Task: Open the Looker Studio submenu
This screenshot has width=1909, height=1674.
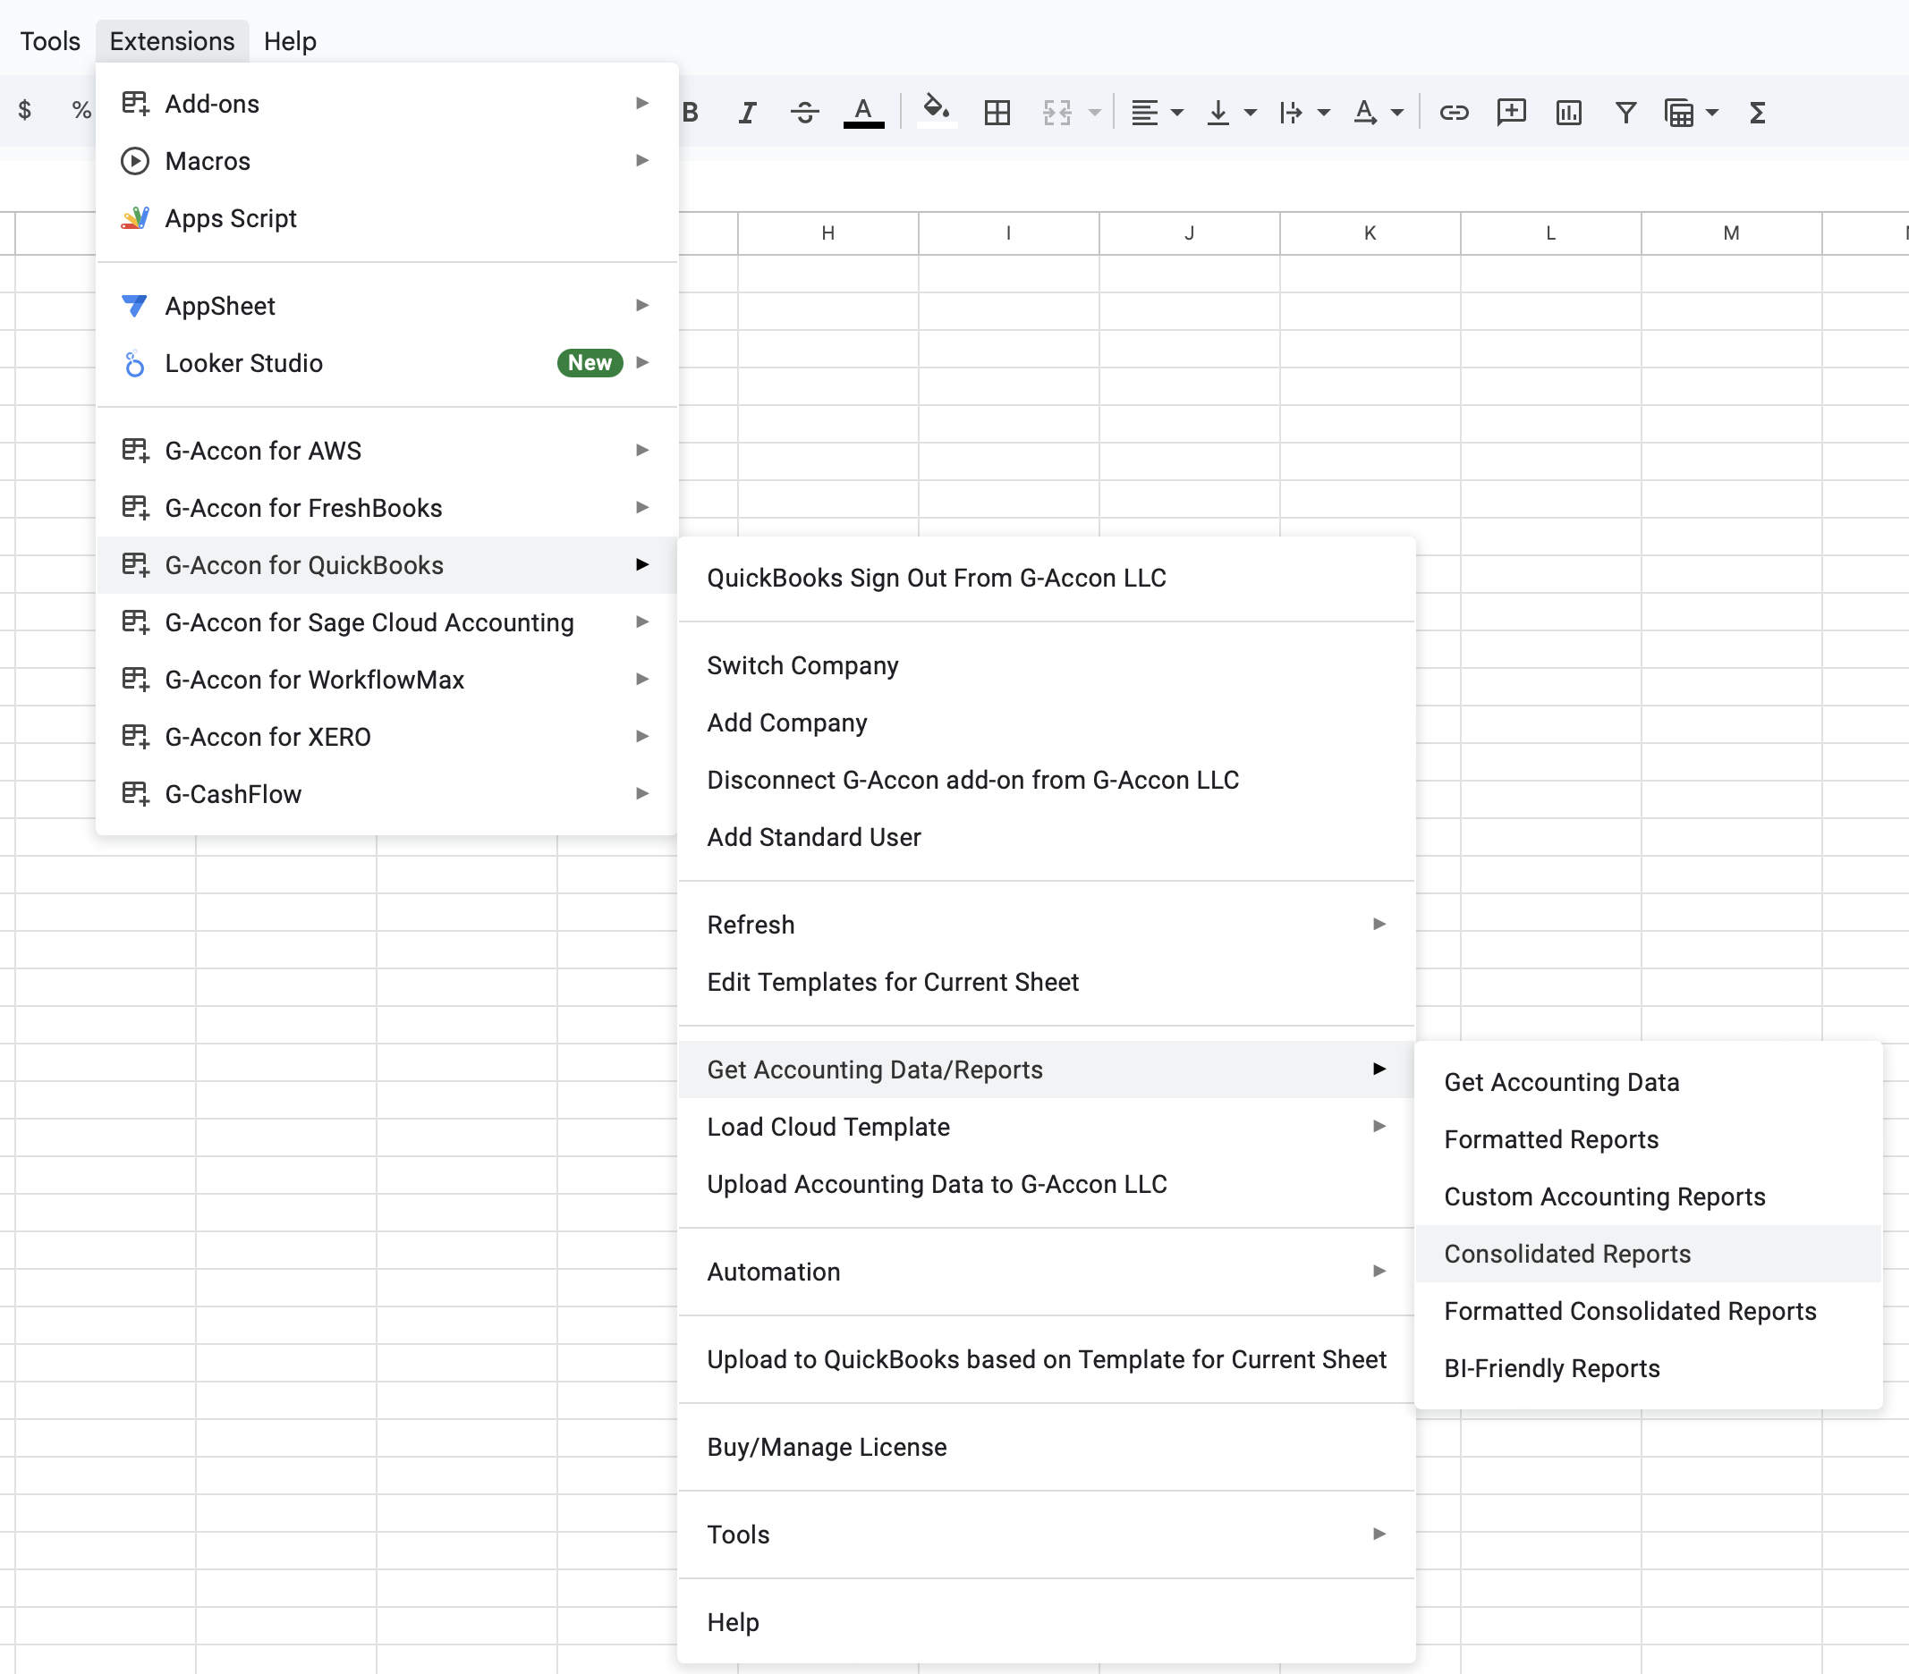Action: pyautogui.click(x=386, y=363)
